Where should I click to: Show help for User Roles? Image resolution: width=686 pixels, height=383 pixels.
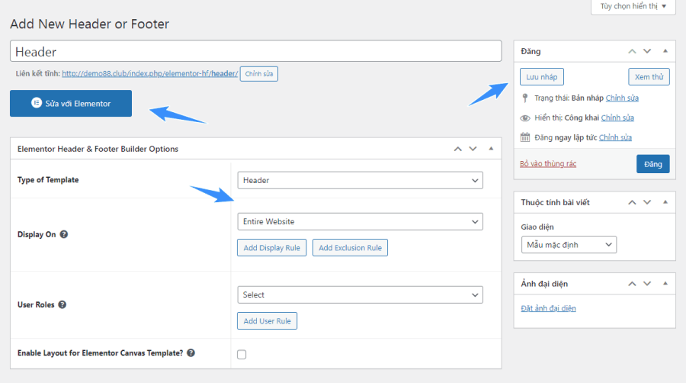pos(63,304)
